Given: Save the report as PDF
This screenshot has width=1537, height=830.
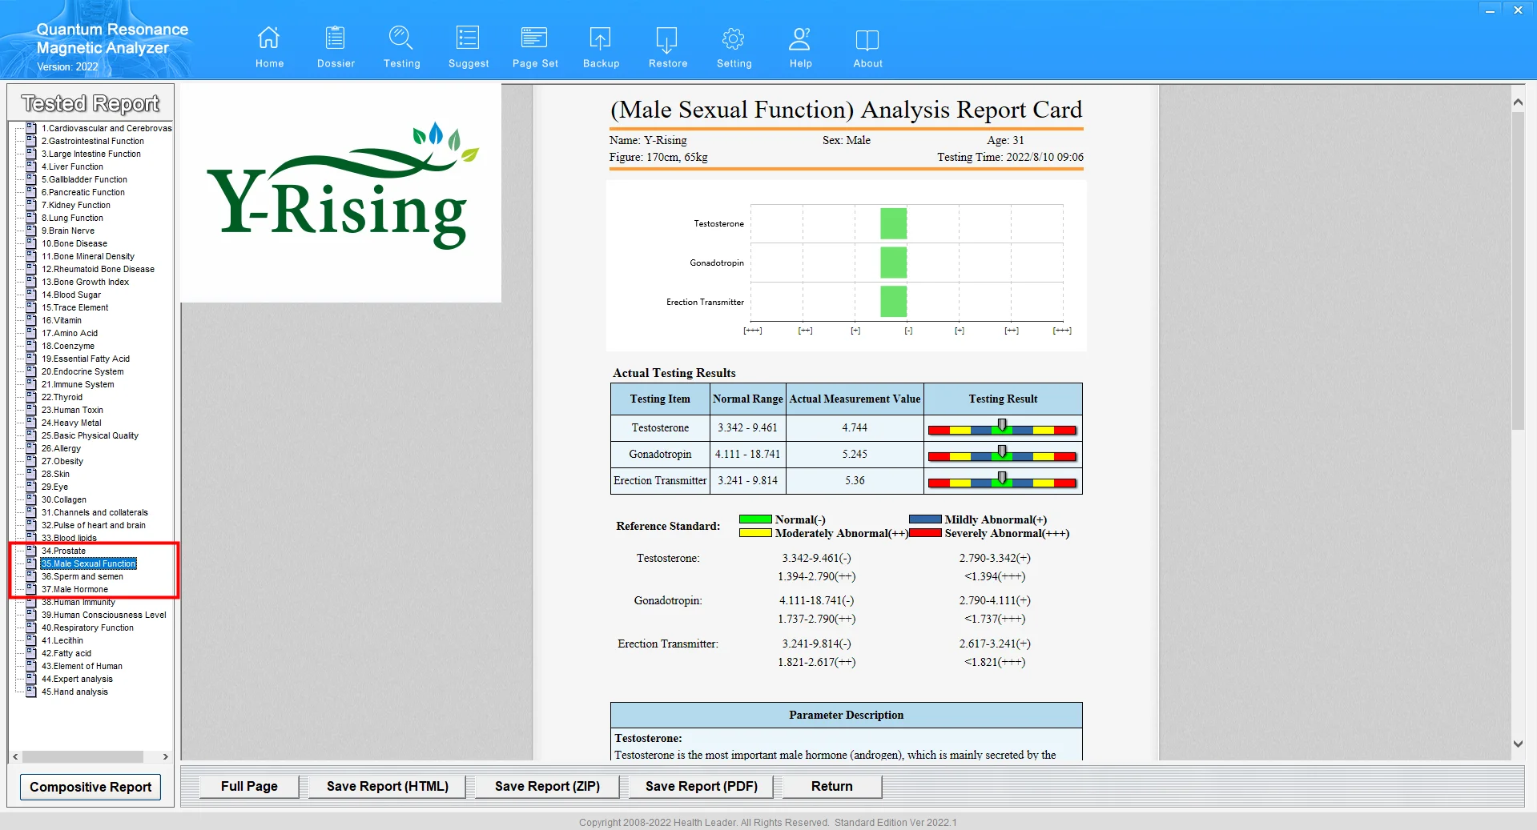Looking at the screenshot, I should (x=702, y=786).
